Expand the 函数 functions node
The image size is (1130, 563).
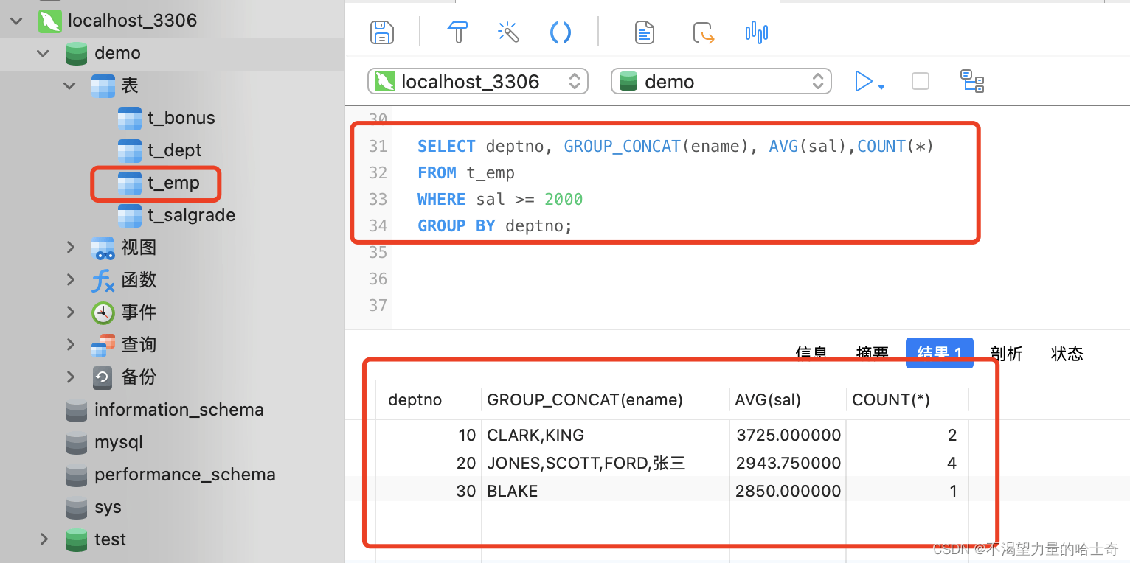(x=71, y=280)
